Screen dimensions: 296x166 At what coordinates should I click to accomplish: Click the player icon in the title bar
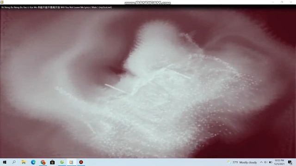click(2, 2)
